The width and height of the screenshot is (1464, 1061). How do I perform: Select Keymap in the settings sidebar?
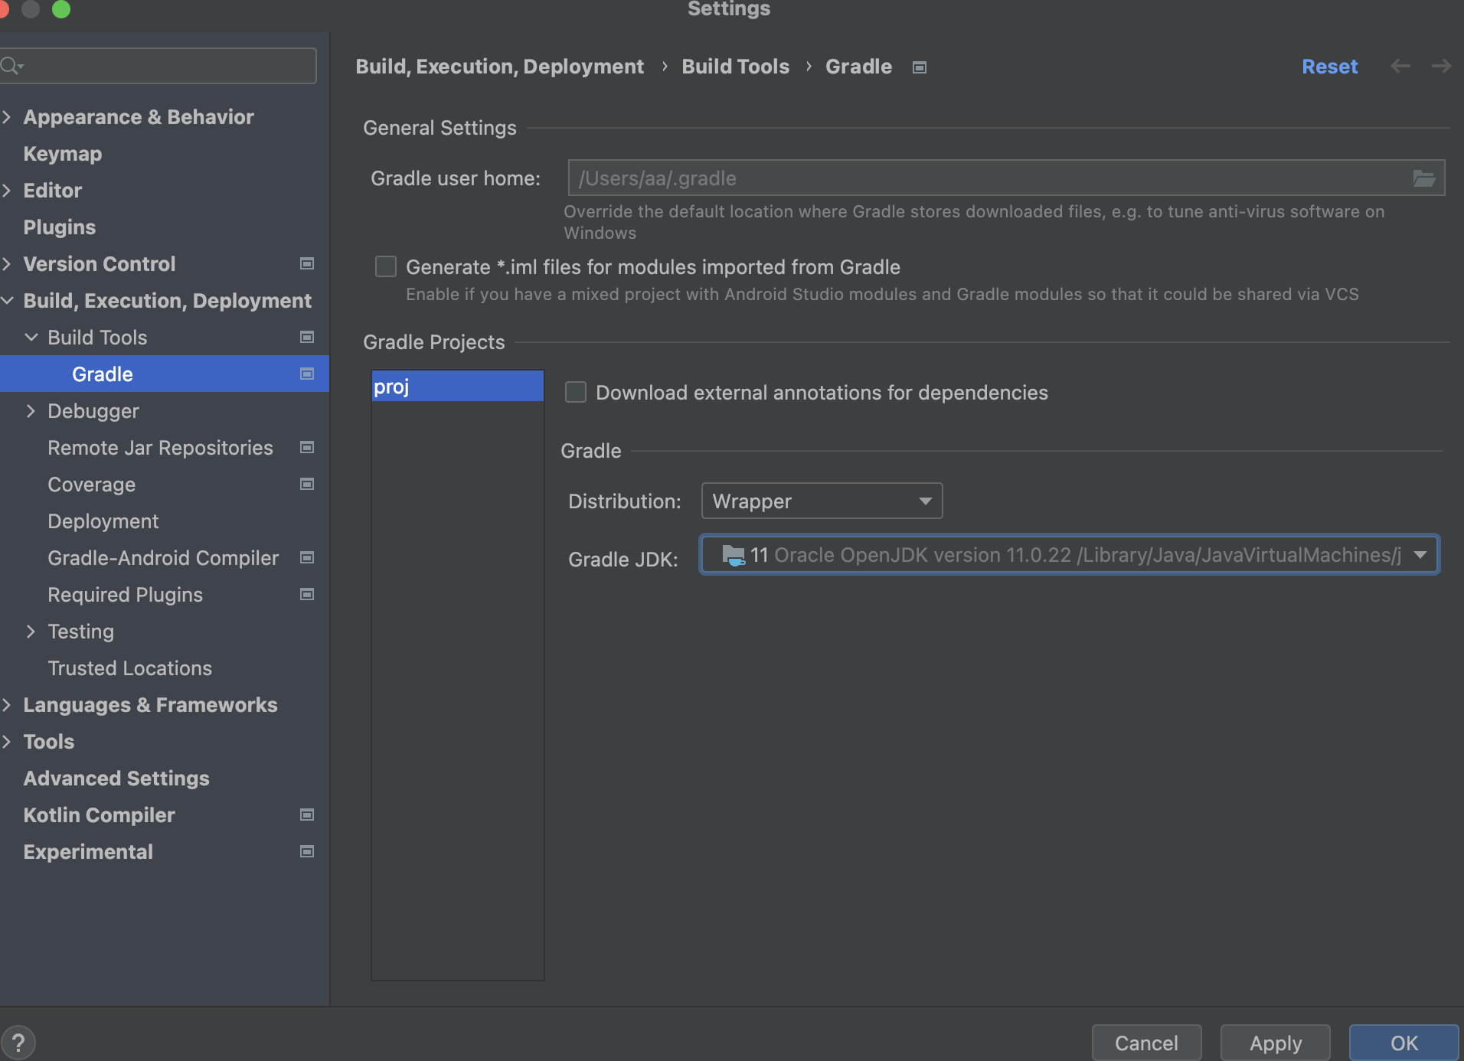[x=63, y=154]
